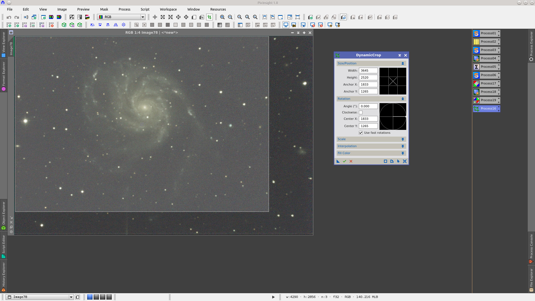Image resolution: width=535 pixels, height=301 pixels.
Task: Toggle the Clockwise rotation checkbox
Action: [361, 112]
